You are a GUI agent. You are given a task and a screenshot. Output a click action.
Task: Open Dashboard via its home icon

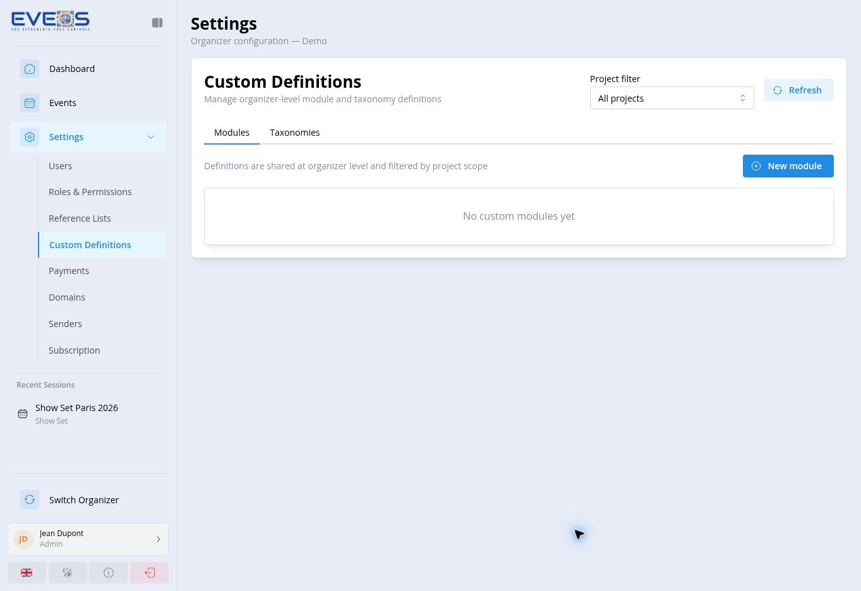(x=30, y=69)
